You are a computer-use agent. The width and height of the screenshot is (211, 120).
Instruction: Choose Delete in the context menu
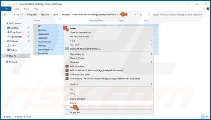click(109, 103)
